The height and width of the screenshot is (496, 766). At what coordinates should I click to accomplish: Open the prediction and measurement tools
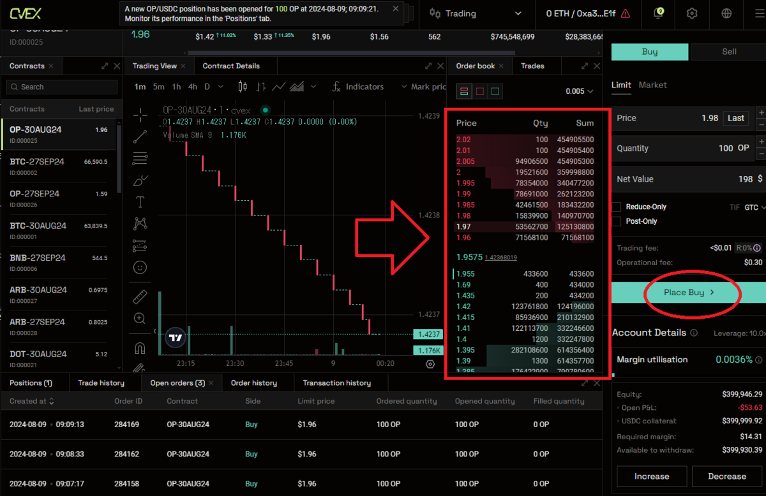click(140, 245)
